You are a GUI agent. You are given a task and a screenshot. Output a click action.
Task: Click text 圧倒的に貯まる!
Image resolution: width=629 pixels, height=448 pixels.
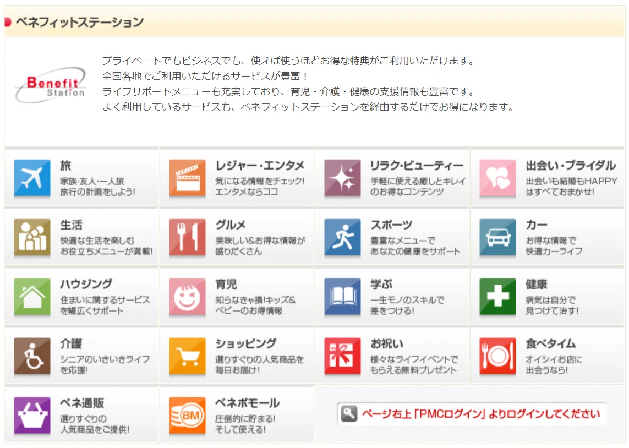pyautogui.click(x=245, y=419)
